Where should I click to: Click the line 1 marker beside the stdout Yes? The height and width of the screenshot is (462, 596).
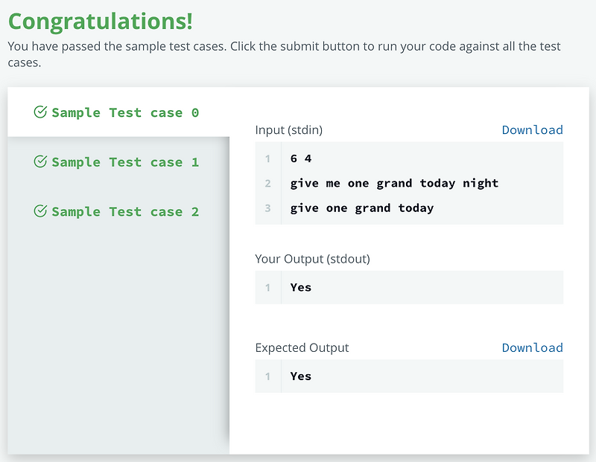(267, 287)
